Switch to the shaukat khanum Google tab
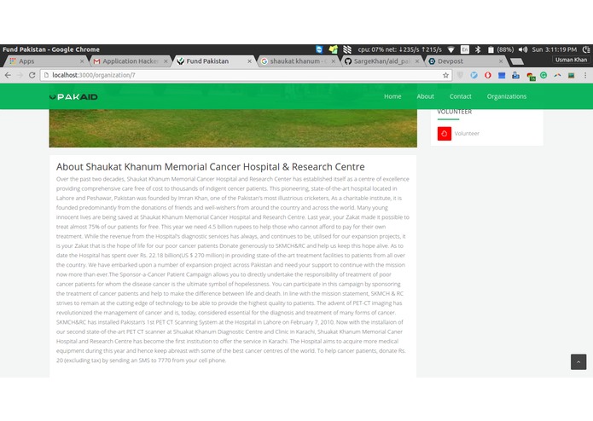This screenshot has height=421, width=593. (x=298, y=61)
